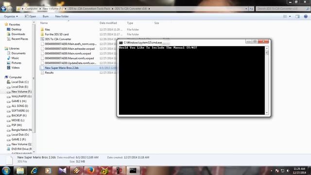The width and height of the screenshot is (311, 175).
Task: Select the Manual.romfs.xorpad file
Action: (x=69, y=58)
